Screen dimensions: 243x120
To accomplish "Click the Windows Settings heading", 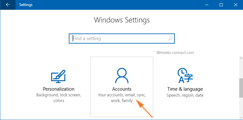I will [x=122, y=20].
